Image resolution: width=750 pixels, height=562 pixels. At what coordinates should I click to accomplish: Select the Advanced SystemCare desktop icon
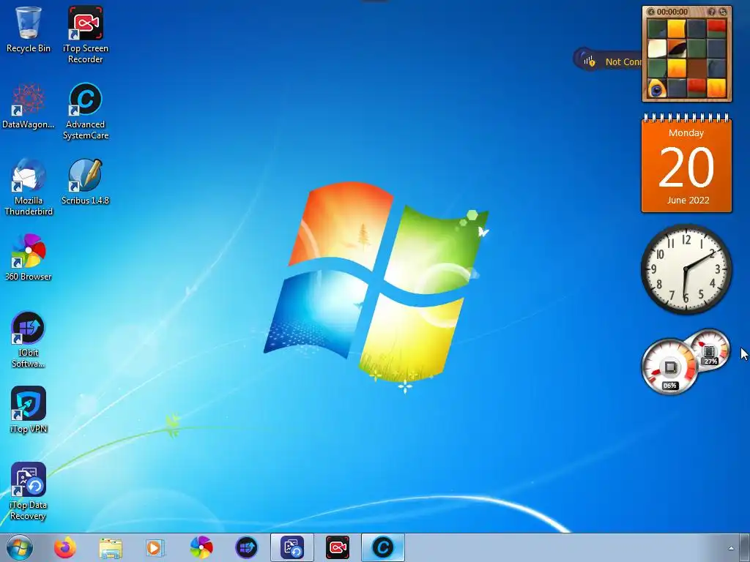85,111
